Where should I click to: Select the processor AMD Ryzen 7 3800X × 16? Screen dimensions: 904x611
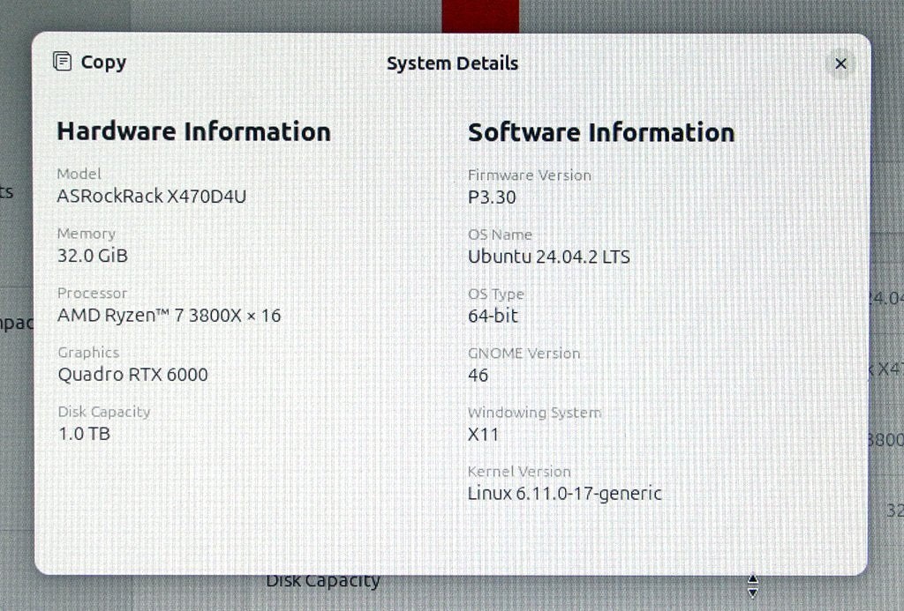[x=169, y=316]
